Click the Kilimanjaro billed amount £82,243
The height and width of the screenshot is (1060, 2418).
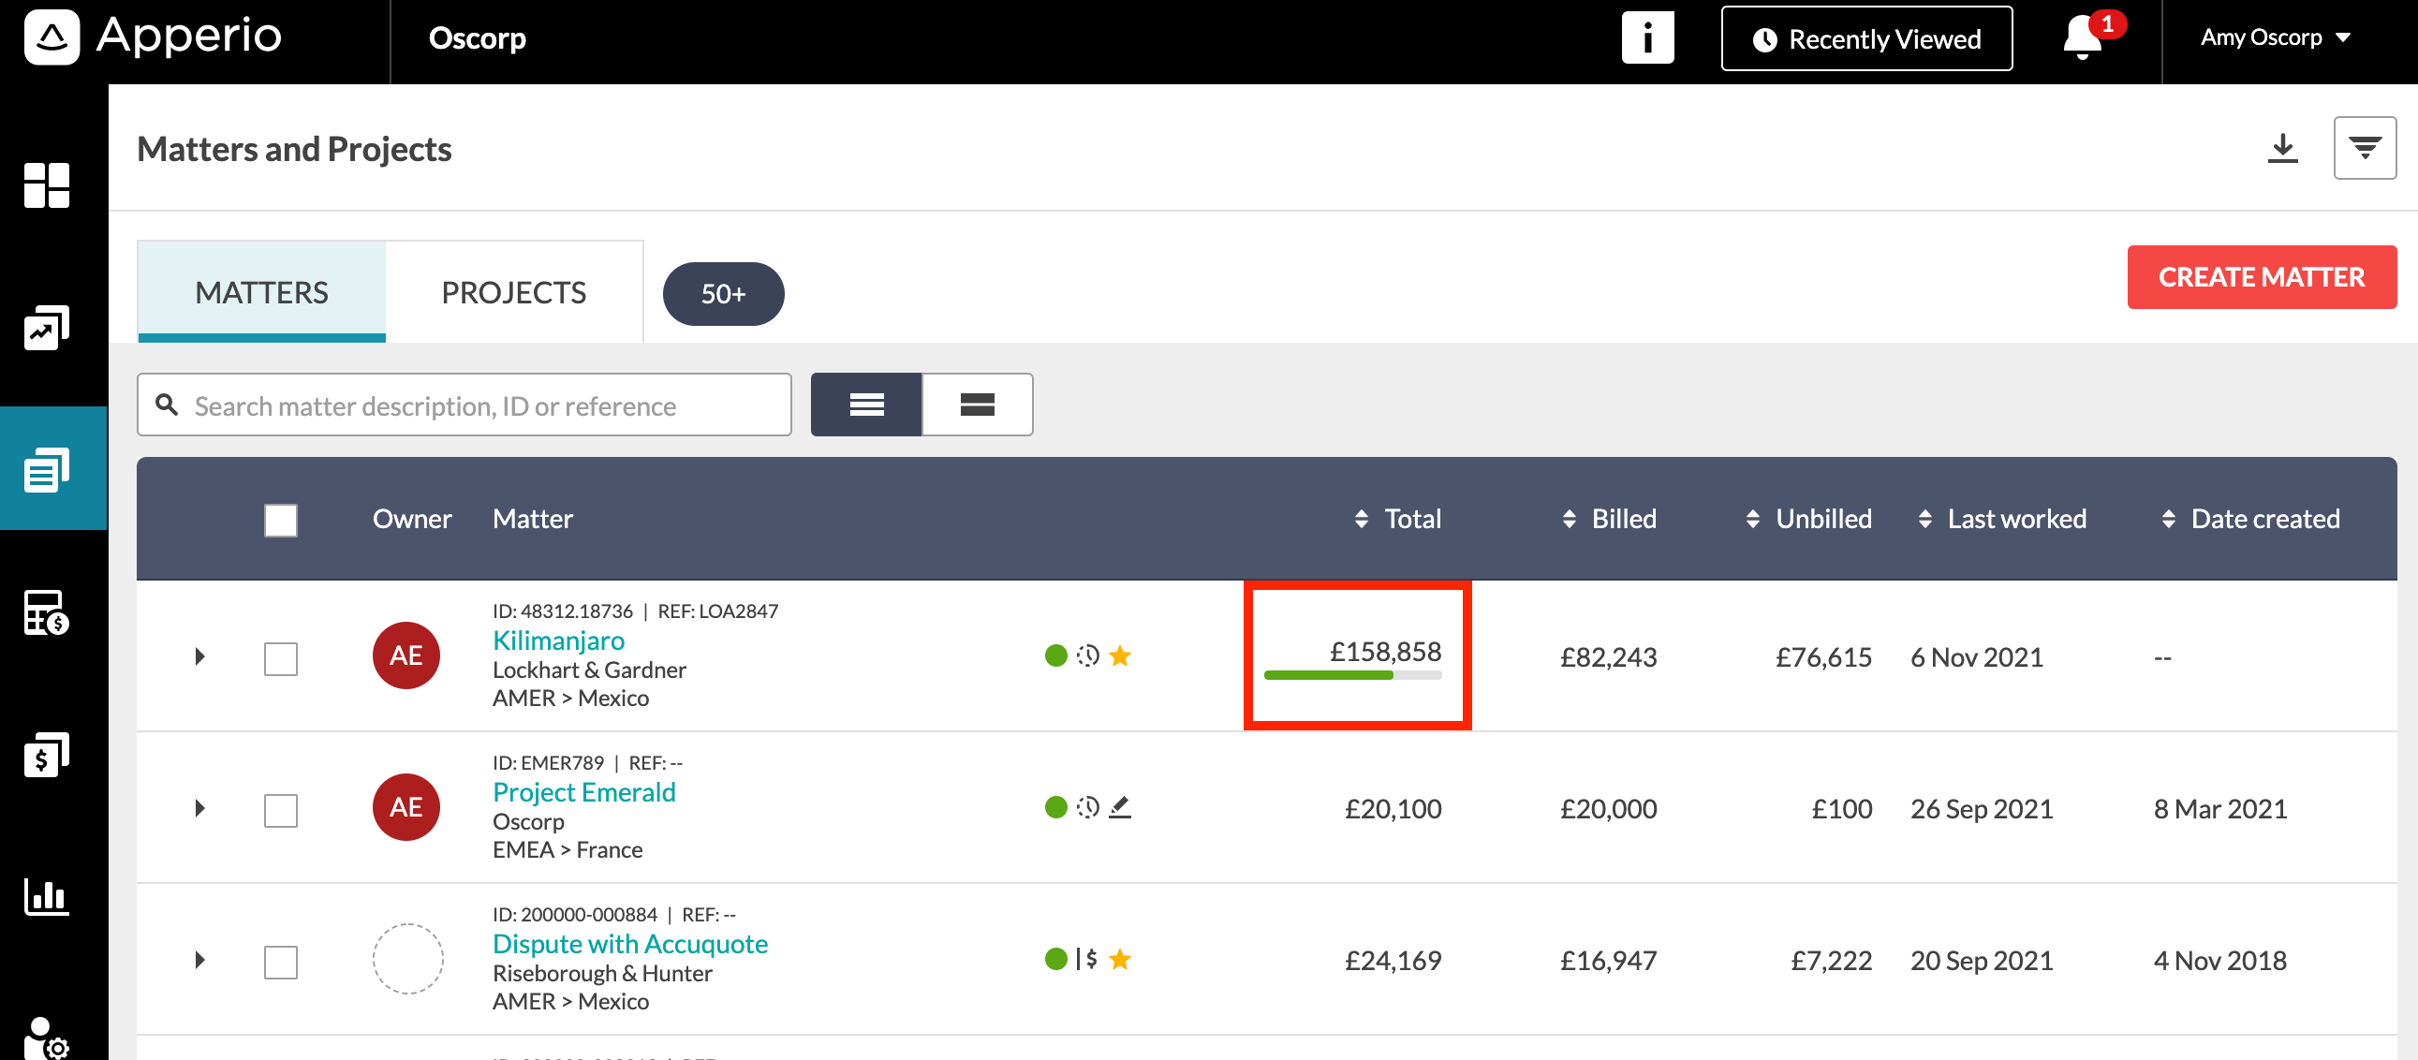point(1608,657)
